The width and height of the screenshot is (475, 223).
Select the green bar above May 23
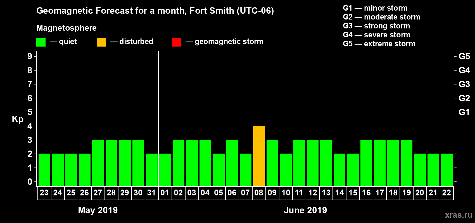44,170
